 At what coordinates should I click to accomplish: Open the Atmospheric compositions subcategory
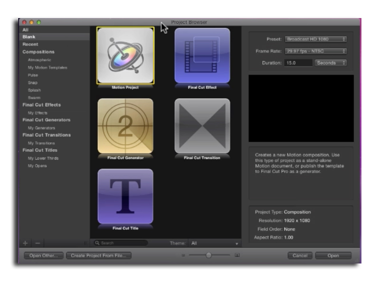click(x=39, y=60)
